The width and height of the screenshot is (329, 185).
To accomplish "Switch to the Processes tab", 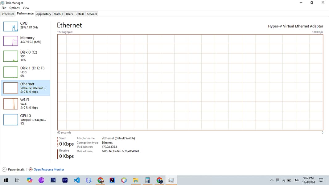I will click(8, 14).
